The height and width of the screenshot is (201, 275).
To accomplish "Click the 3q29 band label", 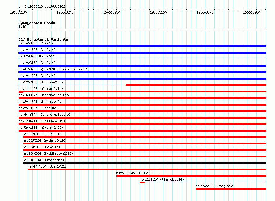I will click(22, 27).
